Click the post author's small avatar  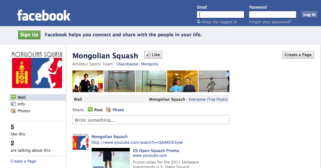point(80,142)
